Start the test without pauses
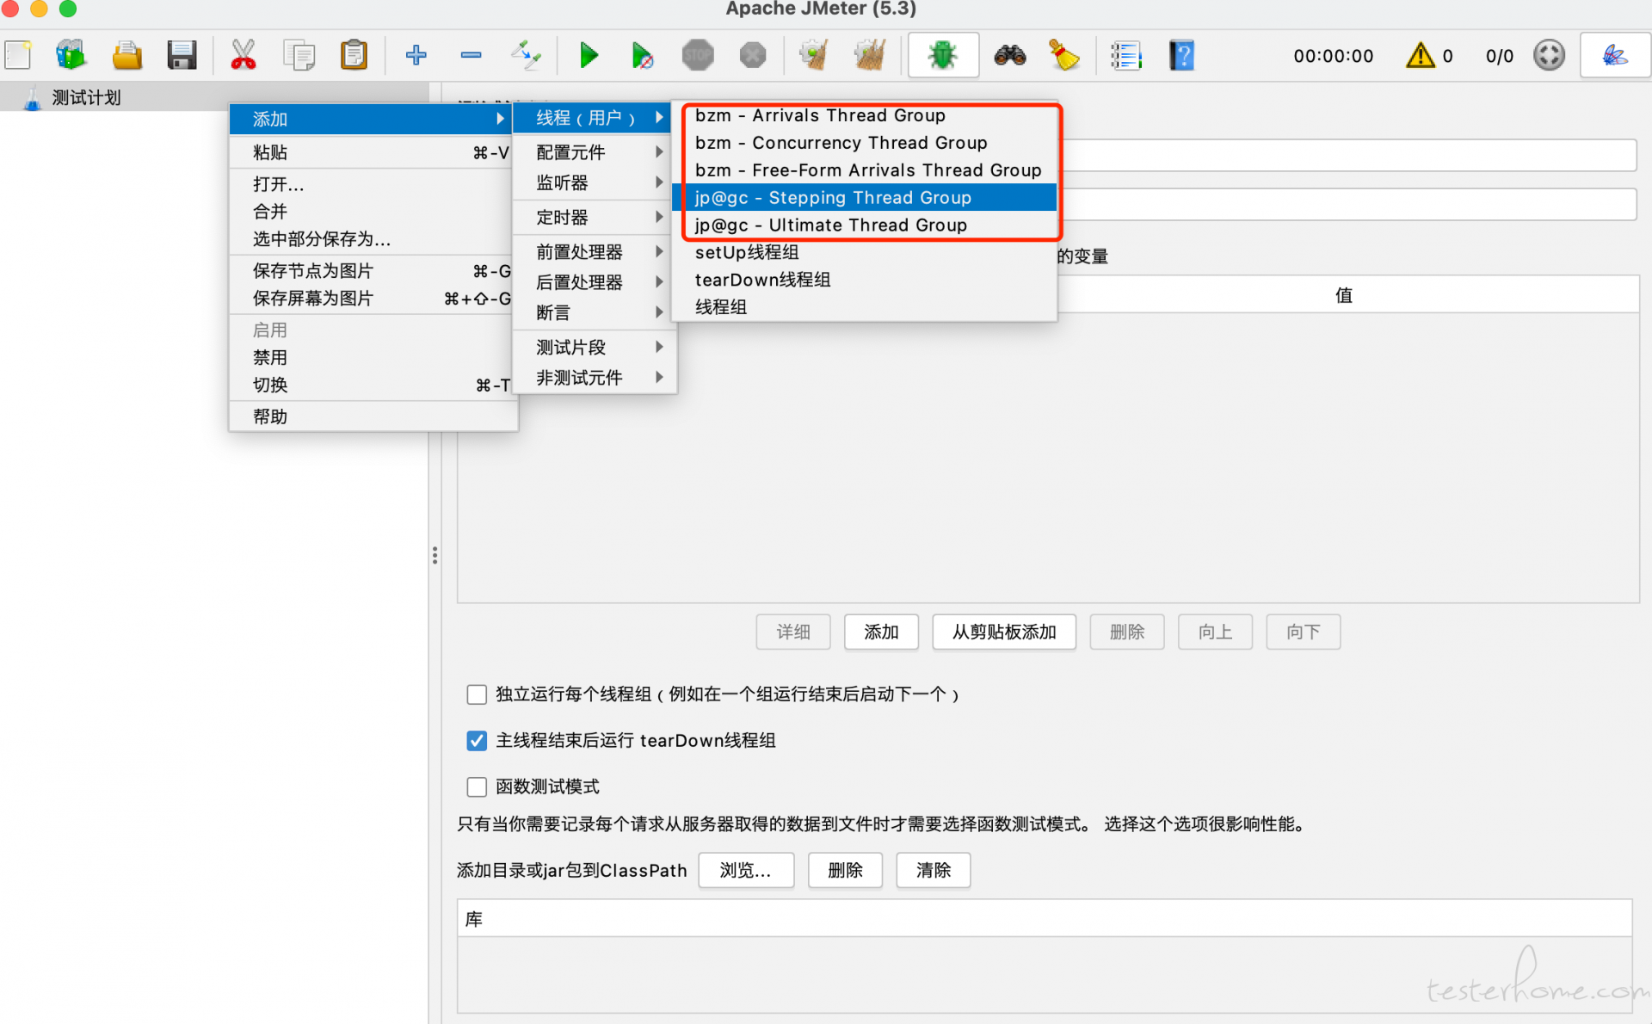The image size is (1652, 1024). 642,56
